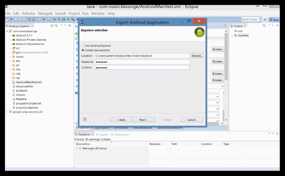Select the xml item in Outline
This screenshot has height=176, width=285.
(238, 31)
